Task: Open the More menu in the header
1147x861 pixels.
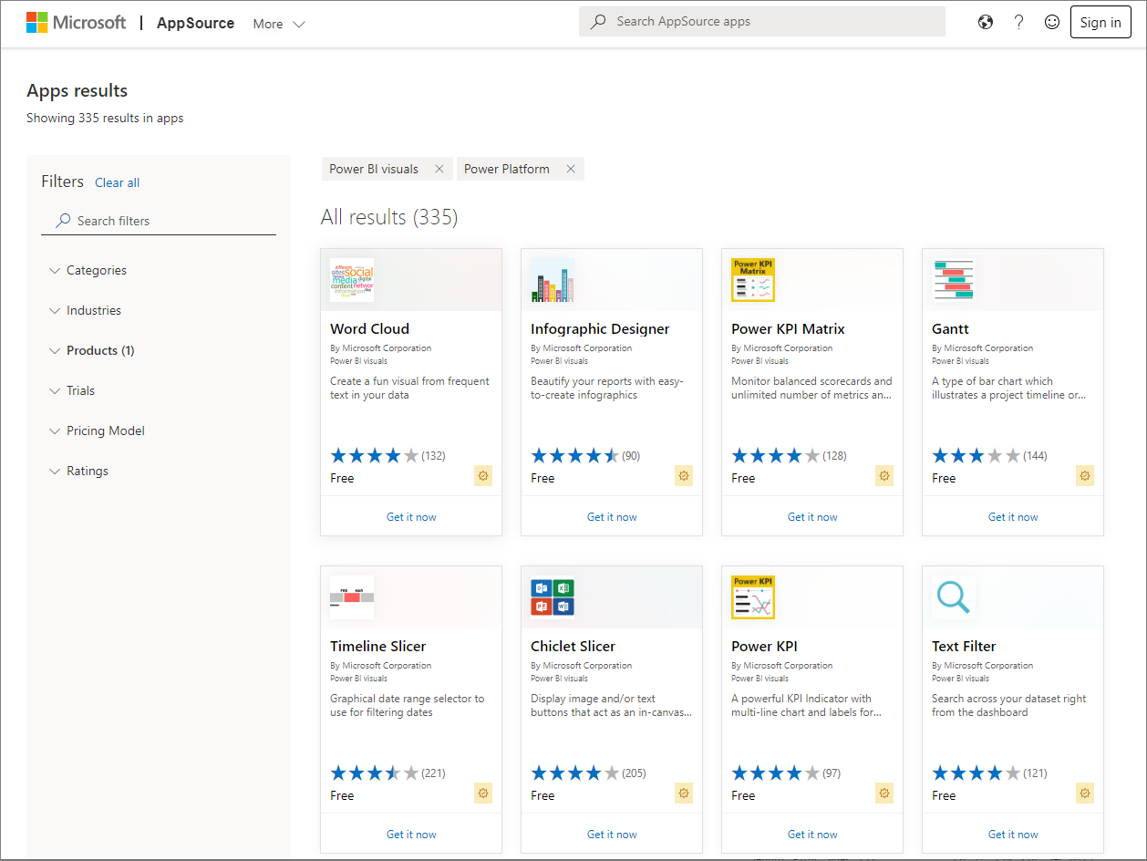Action: 278,23
